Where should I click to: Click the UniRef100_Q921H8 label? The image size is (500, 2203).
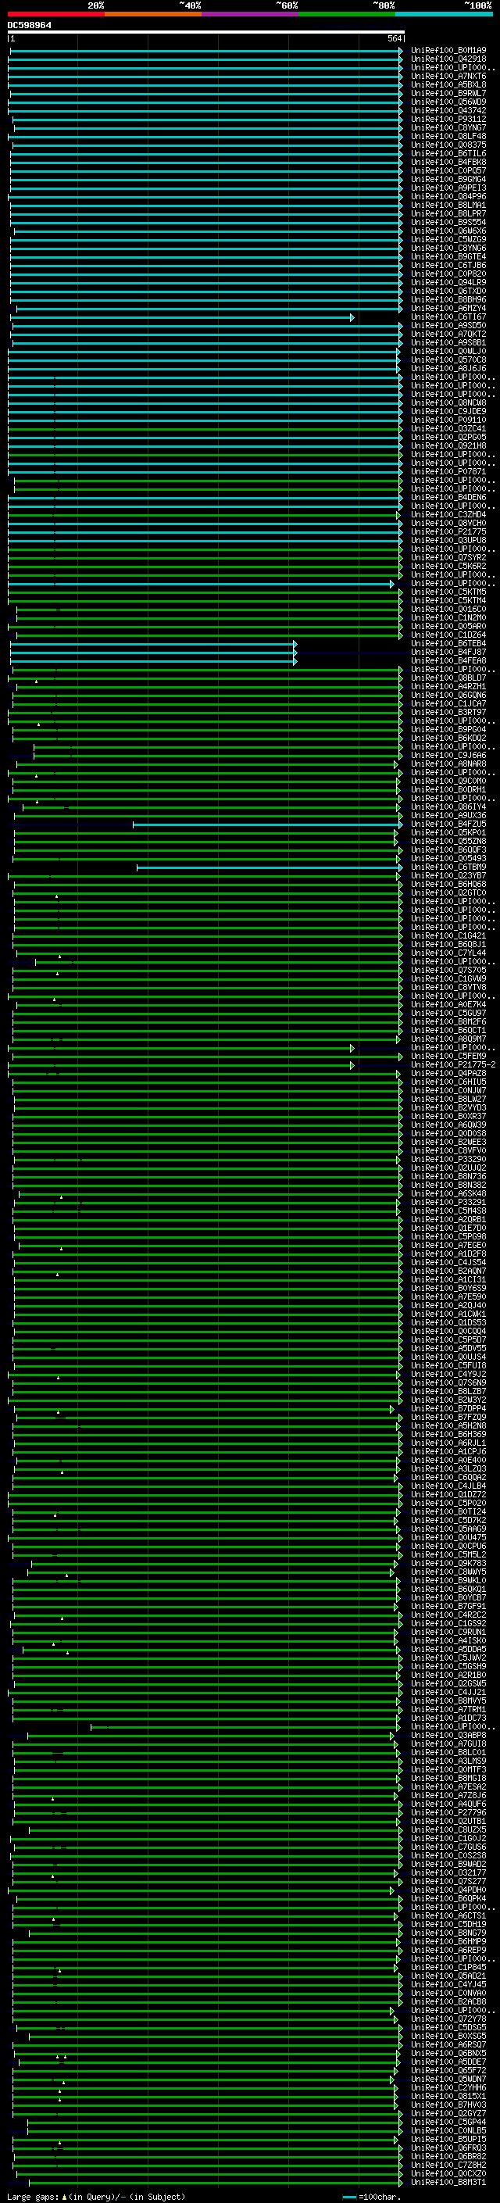point(448,445)
